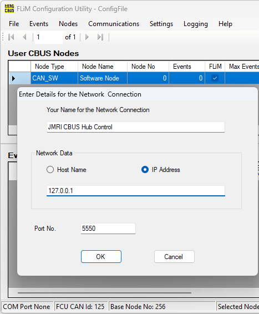Select the CAN_SW node type cell
The height and width of the screenshot is (314, 259).
[x=54, y=78]
